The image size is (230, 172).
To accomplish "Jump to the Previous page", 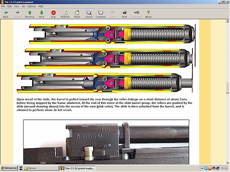I will [30, 14].
